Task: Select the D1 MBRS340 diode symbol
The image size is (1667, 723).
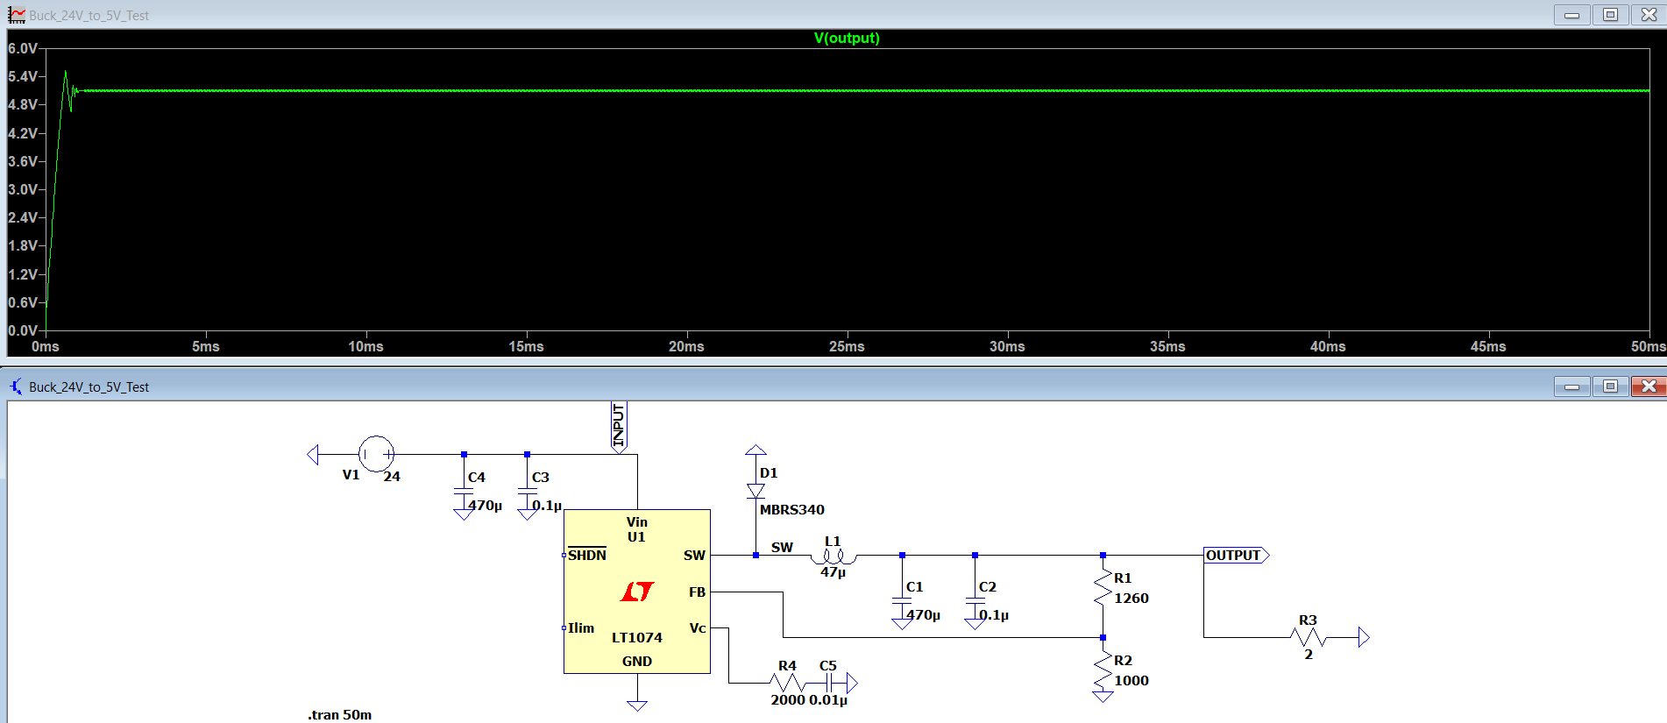Action: (x=755, y=491)
